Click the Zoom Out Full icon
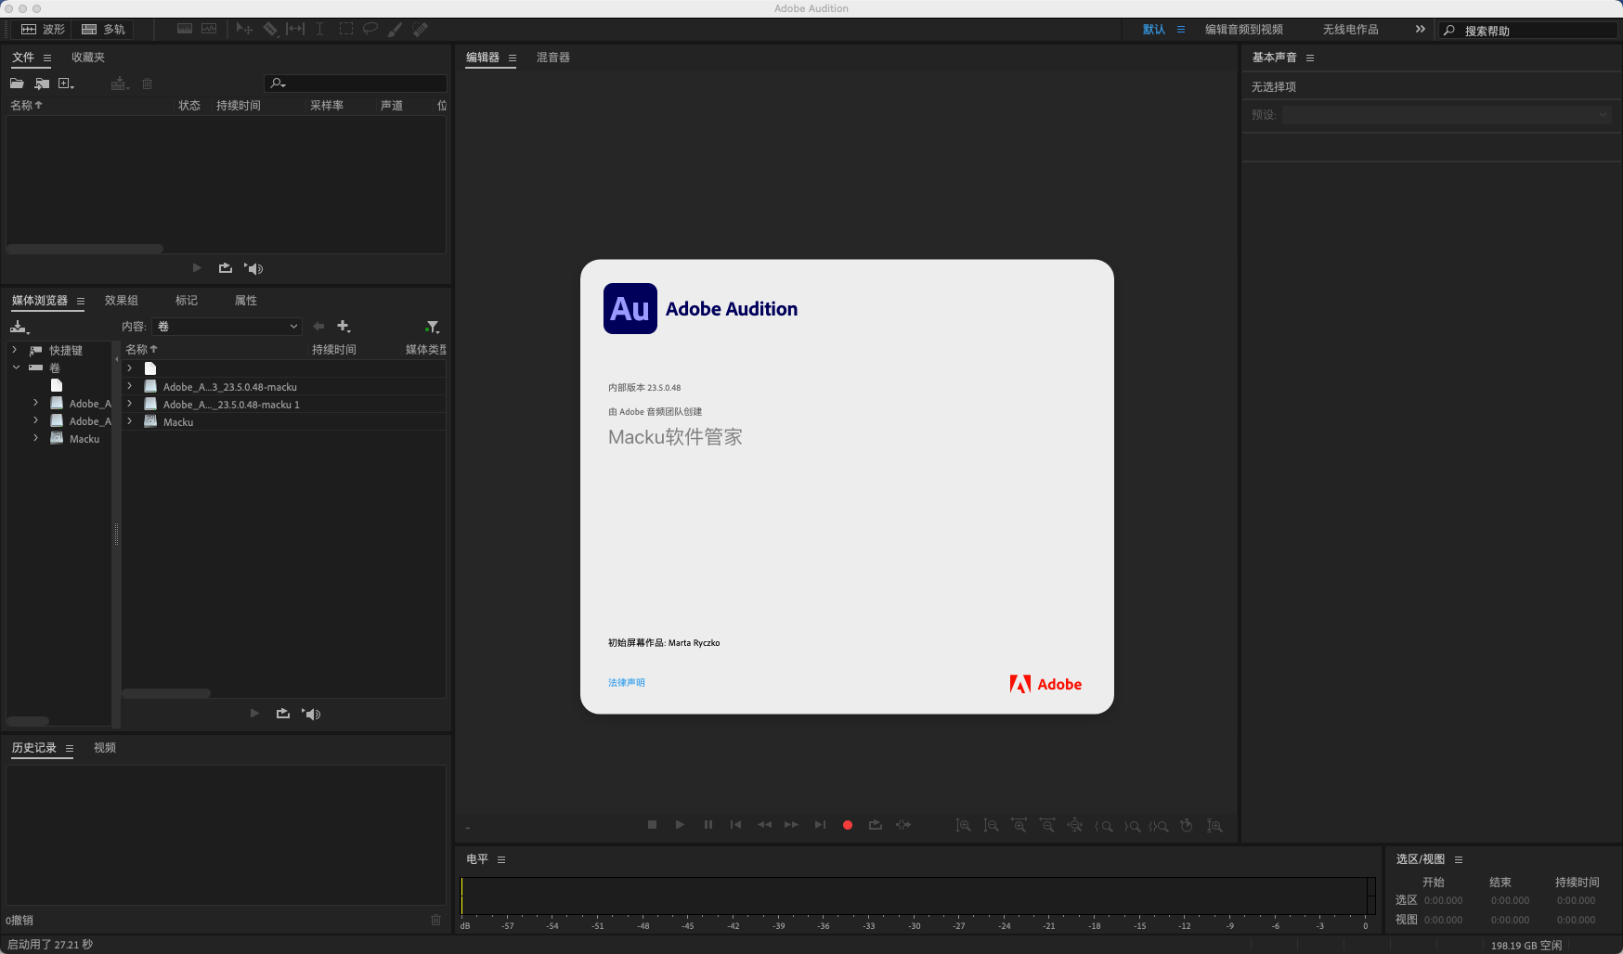Image resolution: width=1623 pixels, height=954 pixels. point(1075,825)
